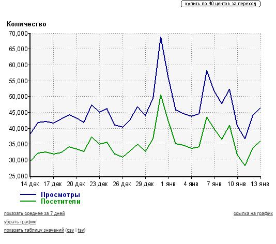Click the '26 дек' date label
Screen dimensions: 276x244
coord(122,184)
